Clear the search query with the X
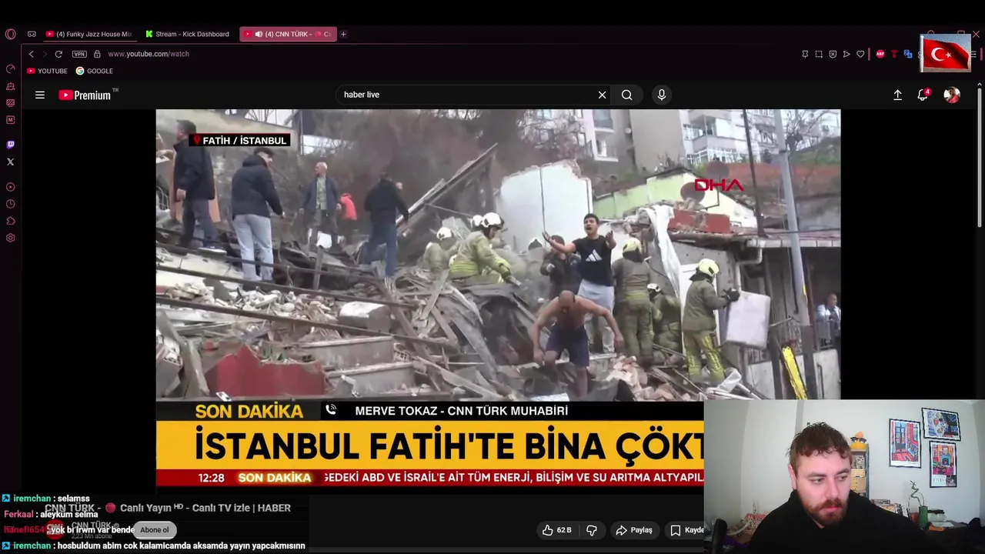 click(602, 95)
